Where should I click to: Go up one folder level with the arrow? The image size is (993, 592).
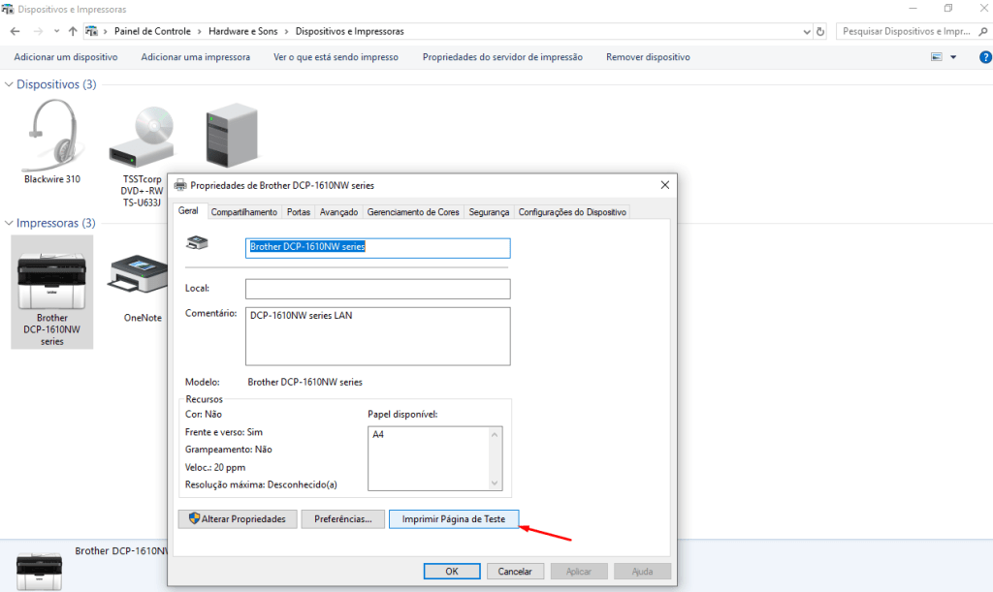[x=73, y=31]
